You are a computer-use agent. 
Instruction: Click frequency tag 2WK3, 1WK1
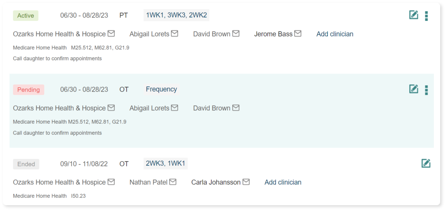(x=165, y=163)
